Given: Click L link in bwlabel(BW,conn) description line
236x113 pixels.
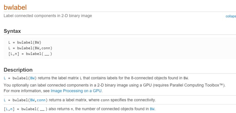Looking at the screenshot, I should [x=5, y=100].
